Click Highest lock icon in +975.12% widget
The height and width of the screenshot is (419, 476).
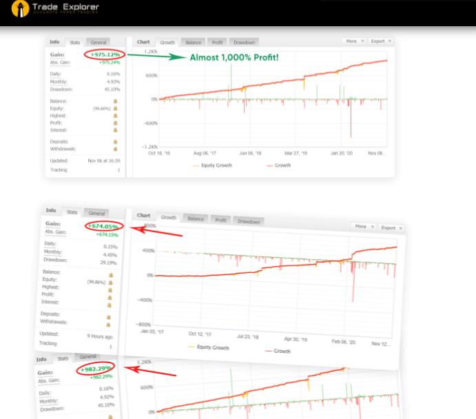coord(115,116)
